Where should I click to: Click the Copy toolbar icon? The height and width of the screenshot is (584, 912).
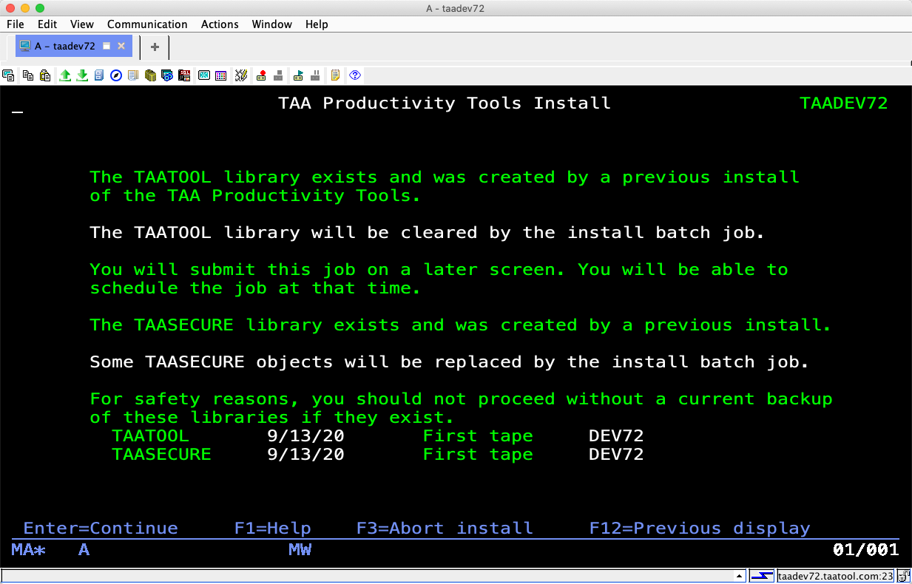28,75
